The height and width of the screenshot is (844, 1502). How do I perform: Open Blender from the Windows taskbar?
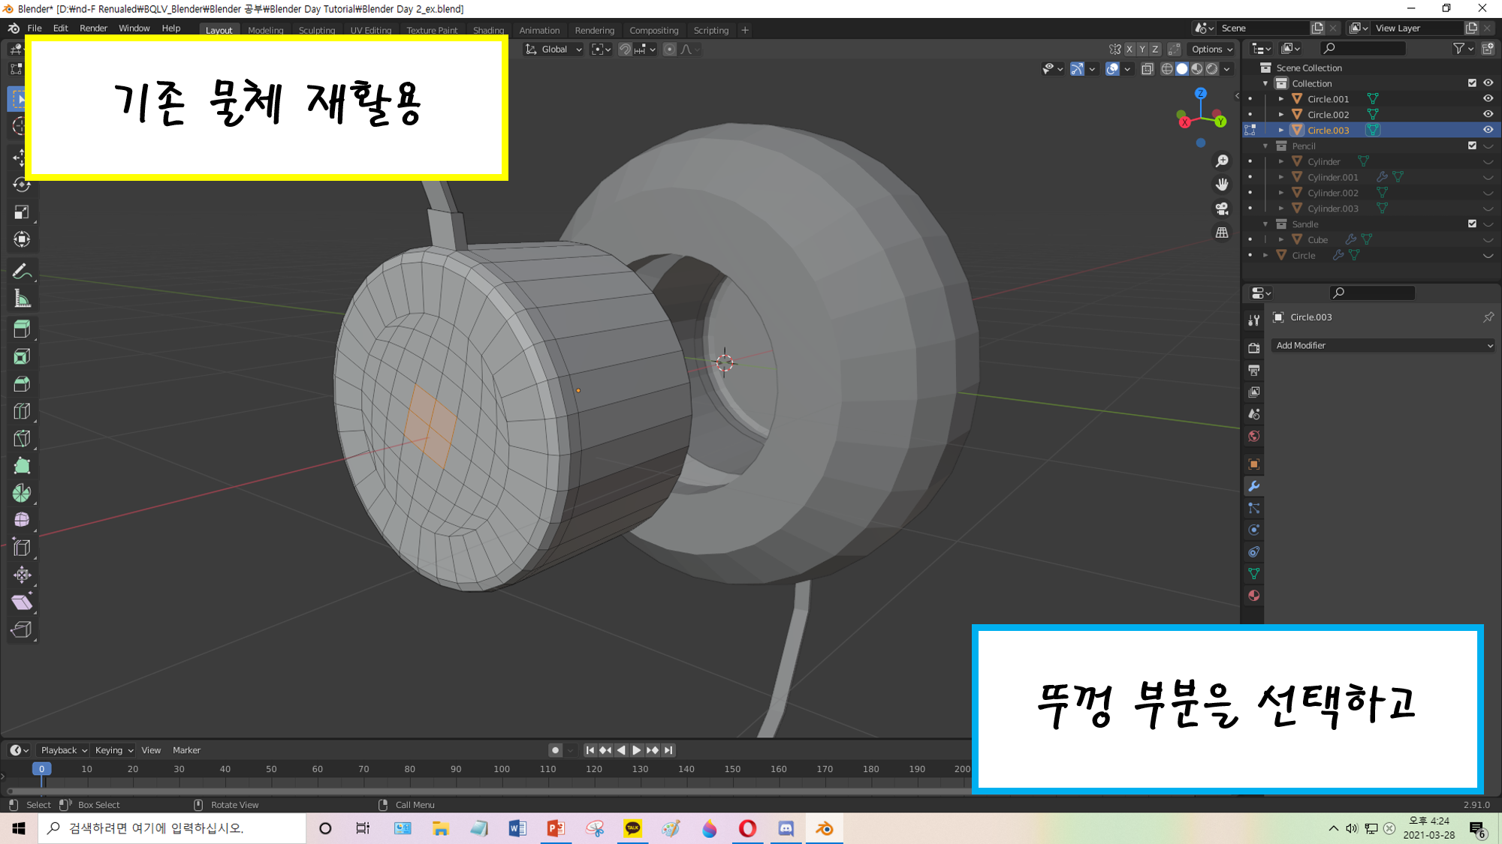[825, 828]
